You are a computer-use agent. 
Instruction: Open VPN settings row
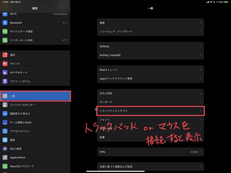click(x=150, y=152)
